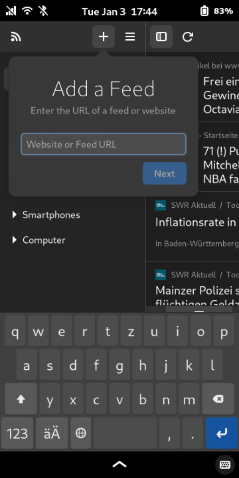Toggle the sidebar panel view button
This screenshot has width=239, height=478.
[x=161, y=37]
